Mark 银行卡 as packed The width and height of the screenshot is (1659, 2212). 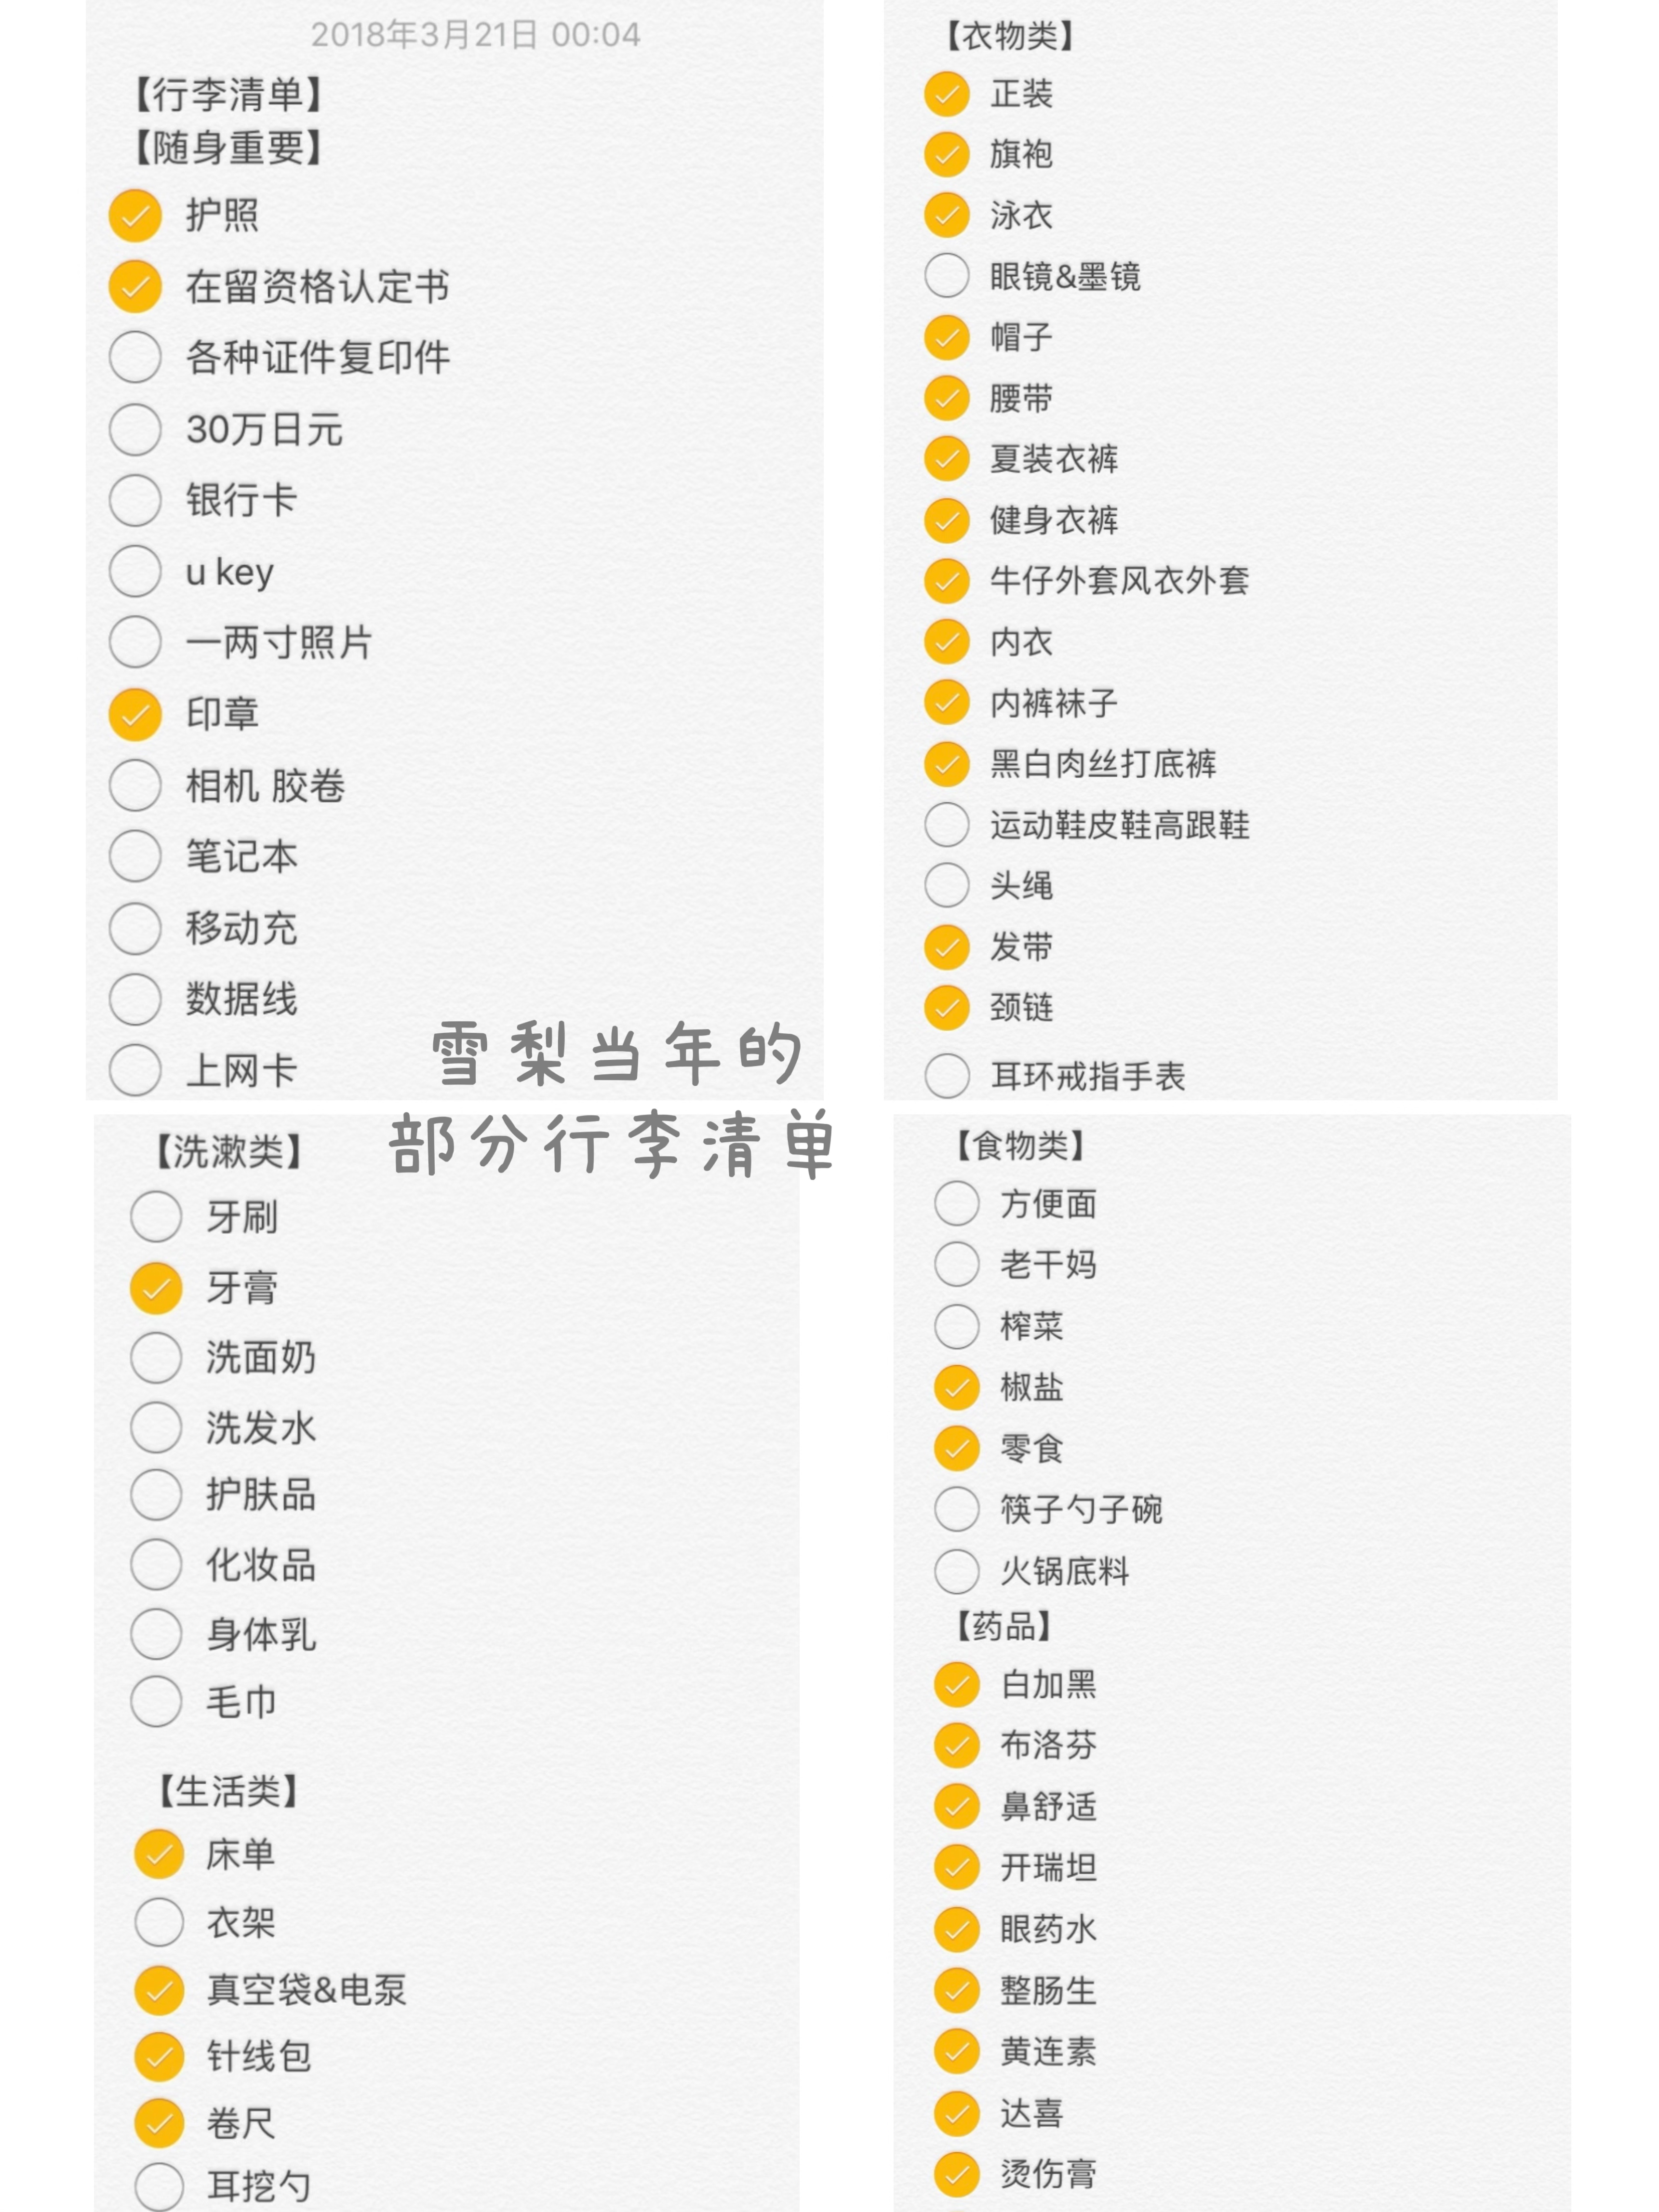coord(135,500)
